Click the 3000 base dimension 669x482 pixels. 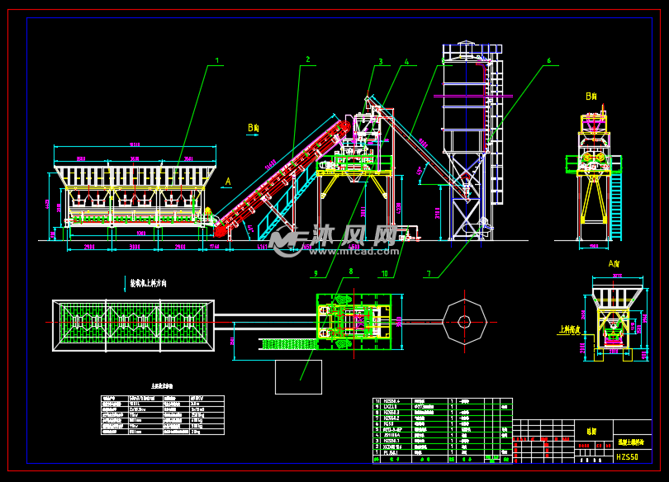tap(135, 247)
